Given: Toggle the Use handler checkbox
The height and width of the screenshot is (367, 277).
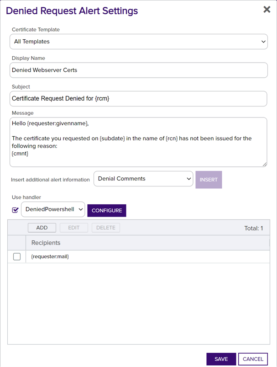Looking at the screenshot, I should point(16,210).
